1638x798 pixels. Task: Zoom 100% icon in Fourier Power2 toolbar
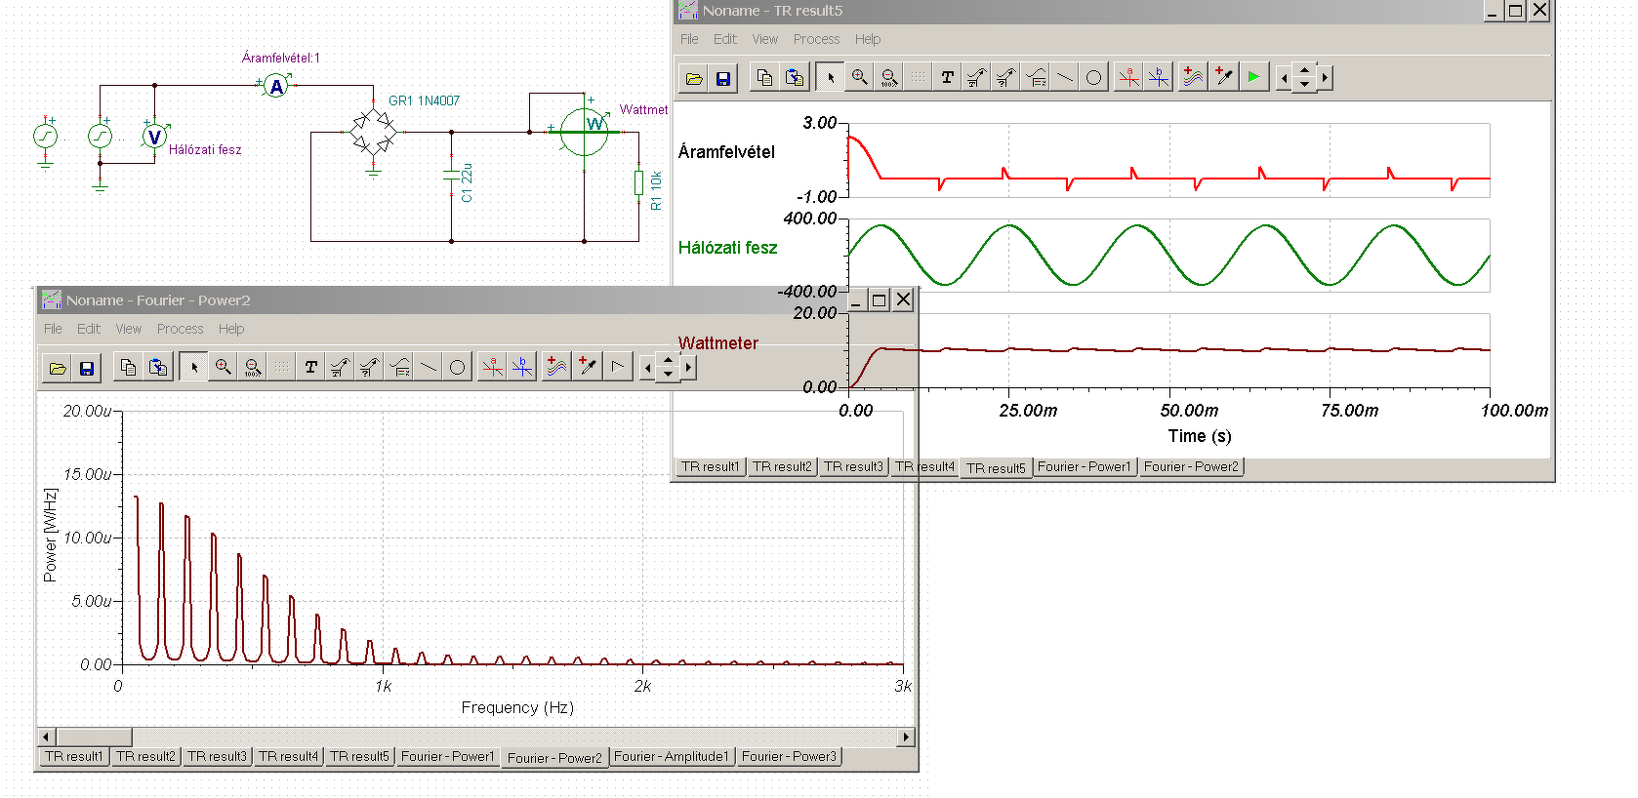coord(253,367)
